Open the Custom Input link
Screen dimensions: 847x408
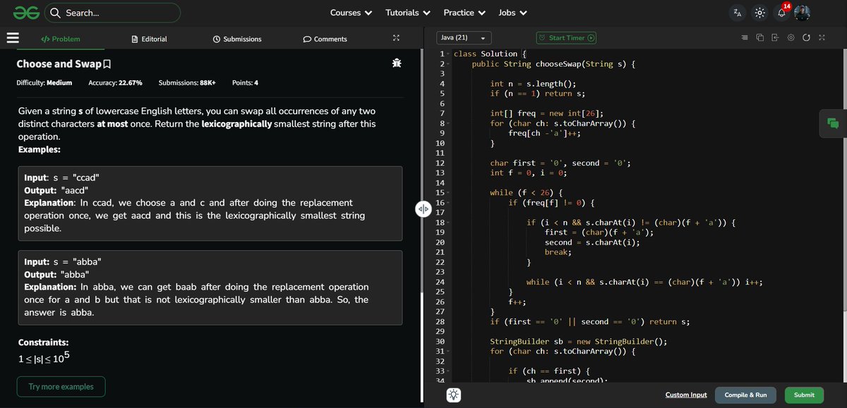(x=686, y=395)
